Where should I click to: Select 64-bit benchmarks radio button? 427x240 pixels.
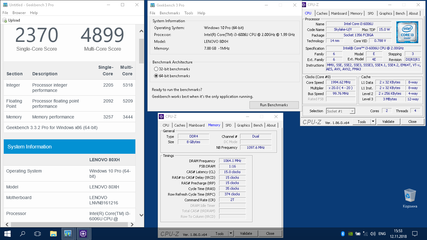(156, 76)
